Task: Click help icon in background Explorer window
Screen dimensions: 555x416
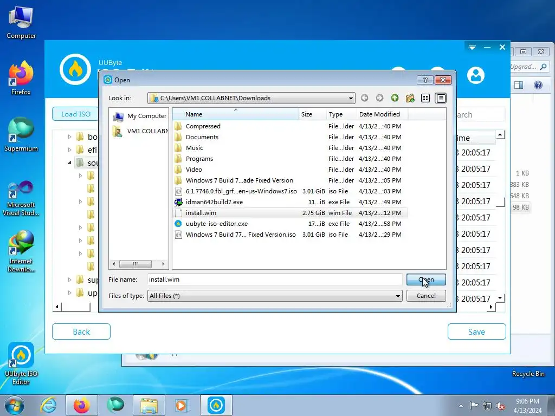Action: pyautogui.click(x=538, y=85)
